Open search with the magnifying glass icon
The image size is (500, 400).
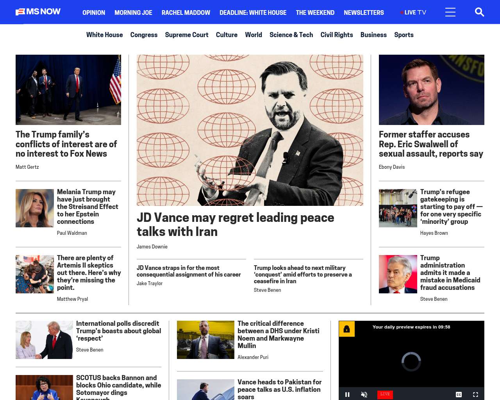(479, 12)
